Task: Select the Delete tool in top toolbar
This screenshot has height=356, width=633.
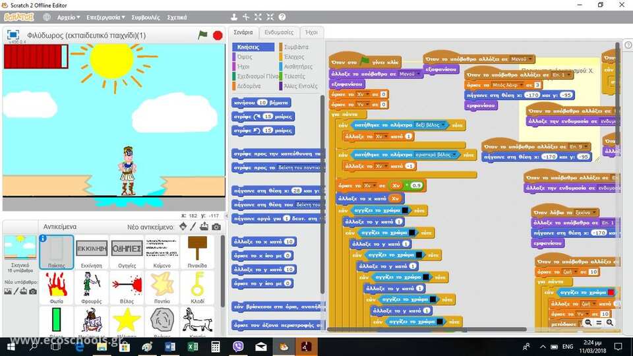Action: click(246, 17)
